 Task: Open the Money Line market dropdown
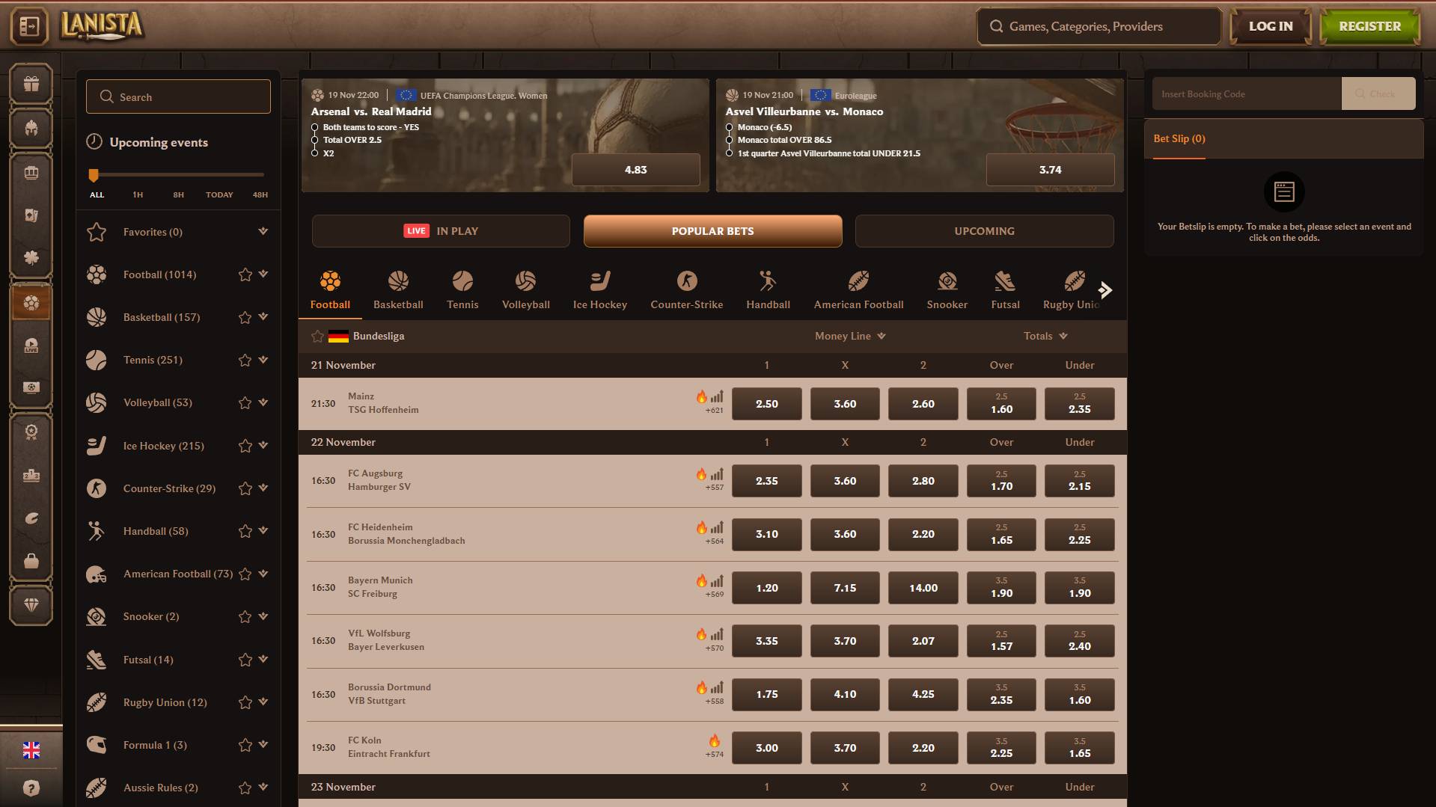coord(850,337)
